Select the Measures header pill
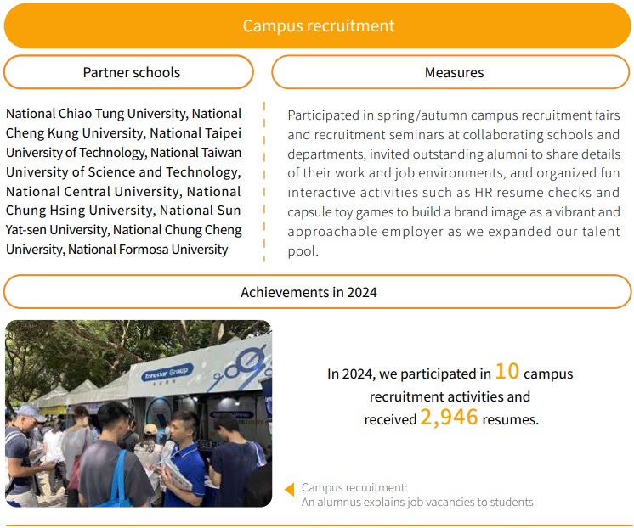This screenshot has height=528, width=634. pyautogui.click(x=453, y=72)
